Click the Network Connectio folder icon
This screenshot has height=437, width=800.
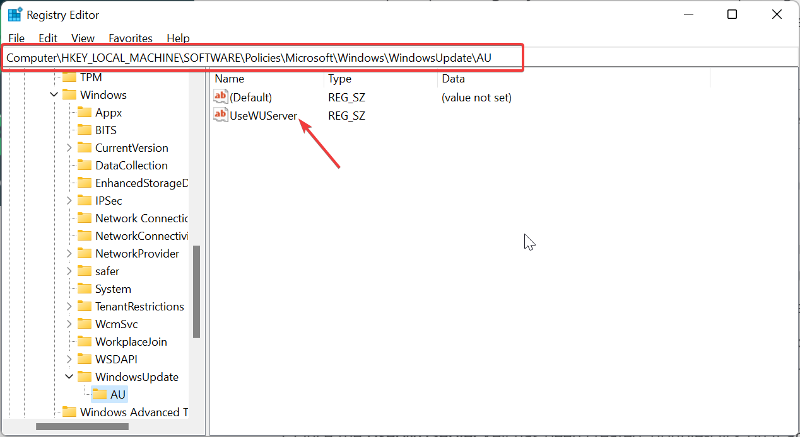click(85, 219)
